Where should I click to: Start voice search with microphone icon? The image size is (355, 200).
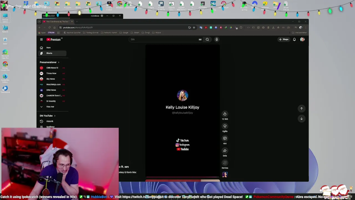pos(217,39)
